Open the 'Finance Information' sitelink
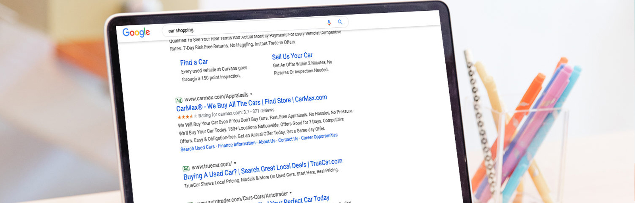This screenshot has height=203, width=635. 237,145
